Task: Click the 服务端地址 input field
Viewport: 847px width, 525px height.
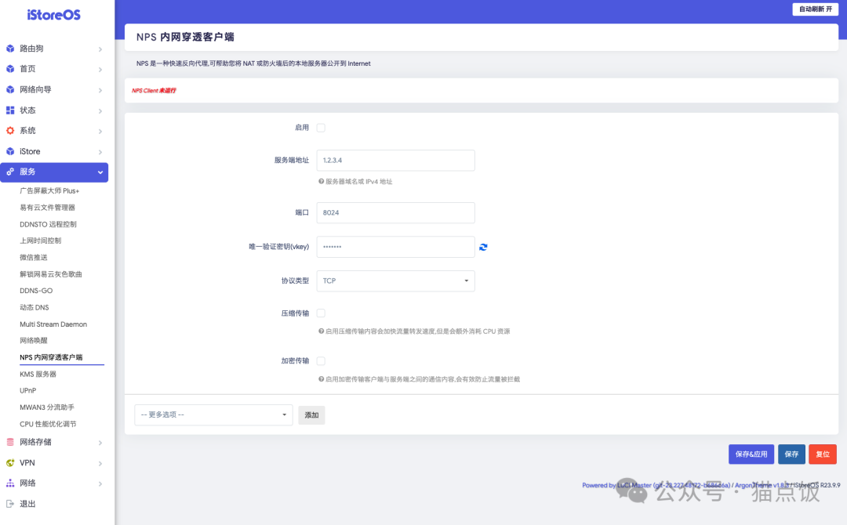Action: coord(395,160)
